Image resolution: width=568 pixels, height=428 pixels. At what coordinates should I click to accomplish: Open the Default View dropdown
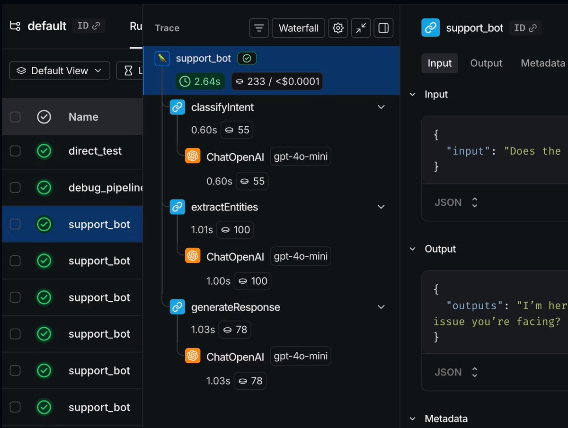click(x=60, y=70)
